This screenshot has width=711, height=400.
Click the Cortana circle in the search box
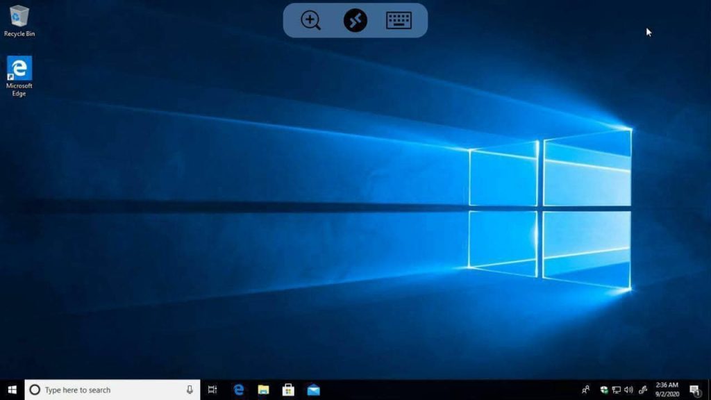35,390
